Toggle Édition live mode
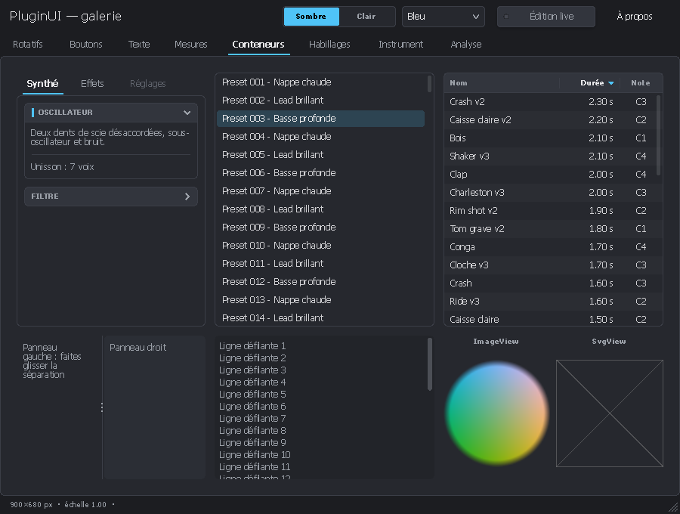 (x=546, y=17)
